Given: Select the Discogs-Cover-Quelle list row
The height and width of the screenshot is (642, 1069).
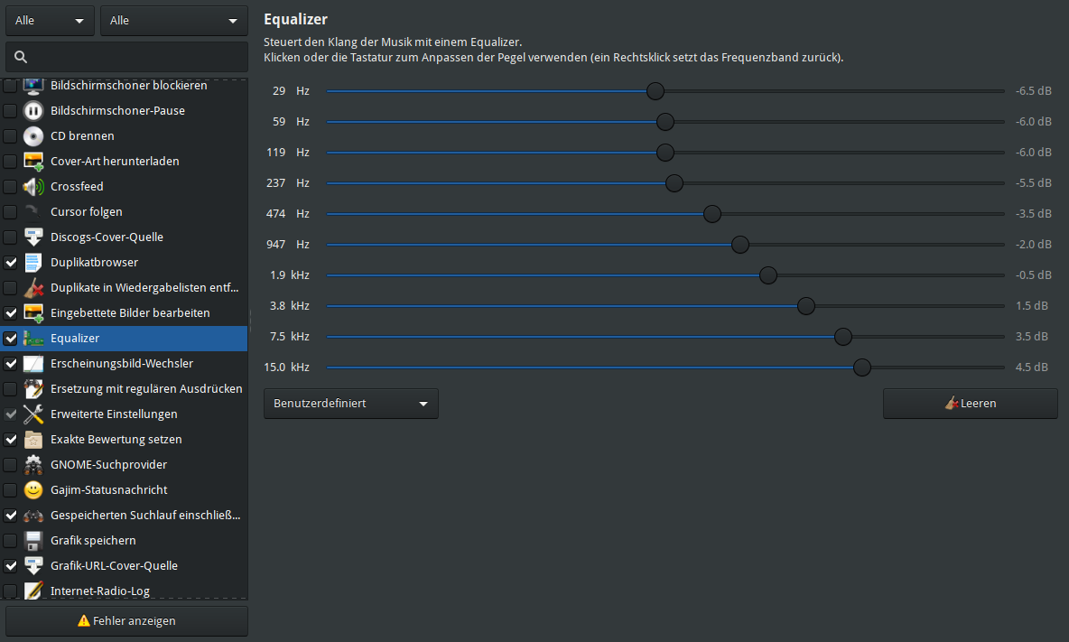Looking at the screenshot, I should (124, 237).
